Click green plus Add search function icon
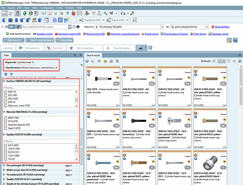Image resolution: width=243 pixels, height=185 pixels. tap(7, 34)
